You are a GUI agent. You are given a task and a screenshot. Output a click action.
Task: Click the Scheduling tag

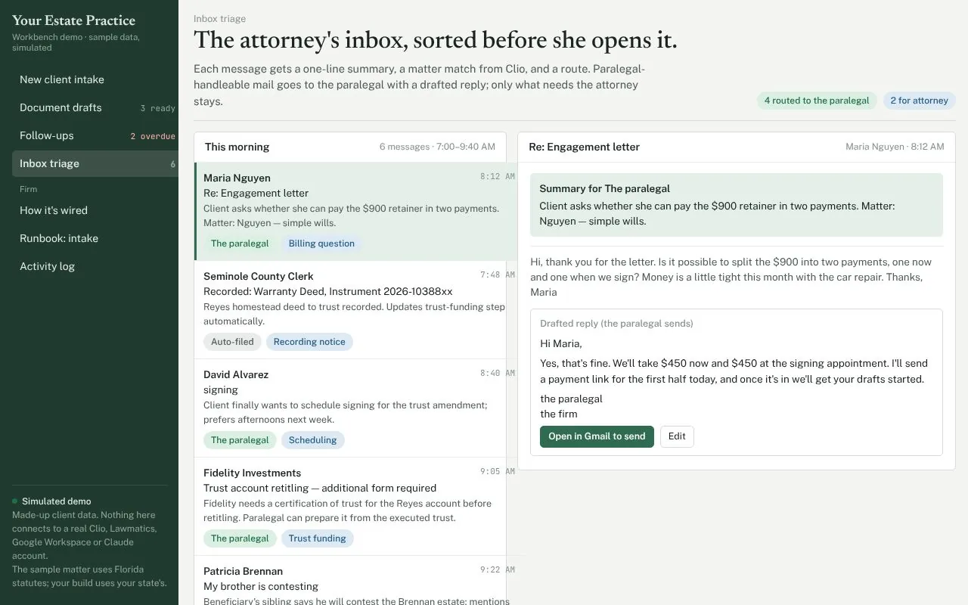[312, 440]
